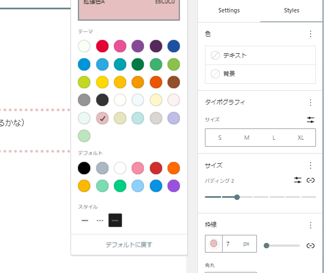The height and width of the screenshot is (273, 324).
Task: Adjust the border width slider
Action: pos(267,246)
